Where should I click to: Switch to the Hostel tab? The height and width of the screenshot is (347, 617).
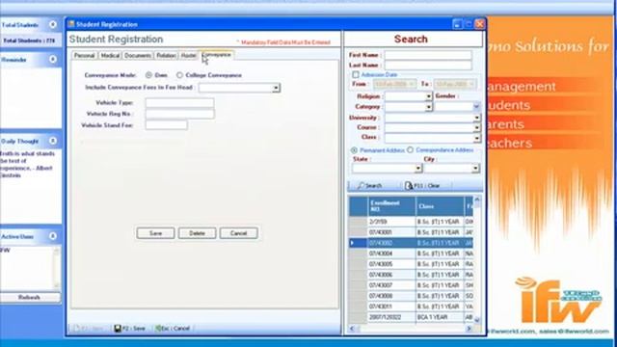189,56
